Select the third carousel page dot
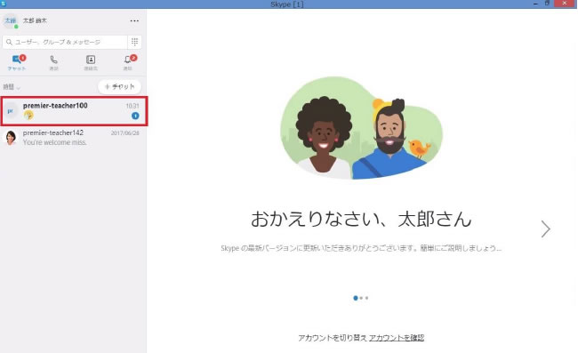Screen dimensions: 578x353 [x=366, y=298]
